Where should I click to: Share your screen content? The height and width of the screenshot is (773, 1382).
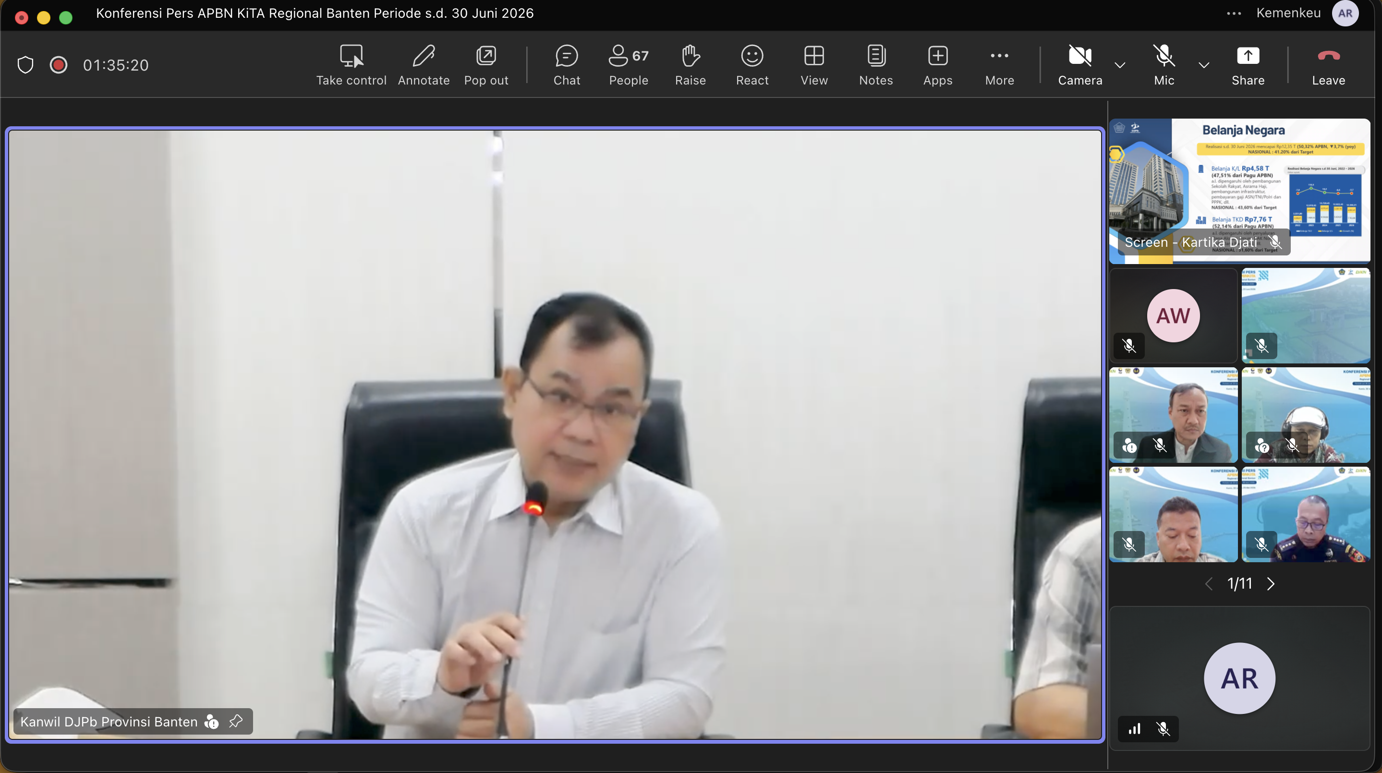(x=1248, y=65)
